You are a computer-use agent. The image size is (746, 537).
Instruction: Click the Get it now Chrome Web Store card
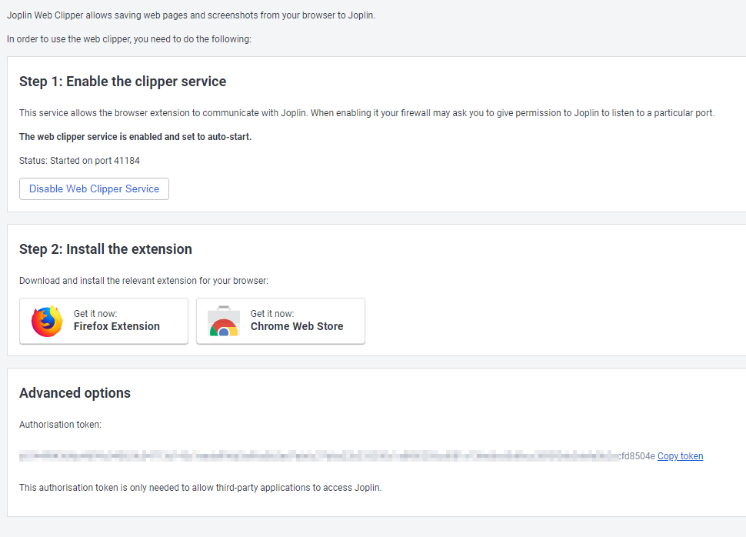281,320
